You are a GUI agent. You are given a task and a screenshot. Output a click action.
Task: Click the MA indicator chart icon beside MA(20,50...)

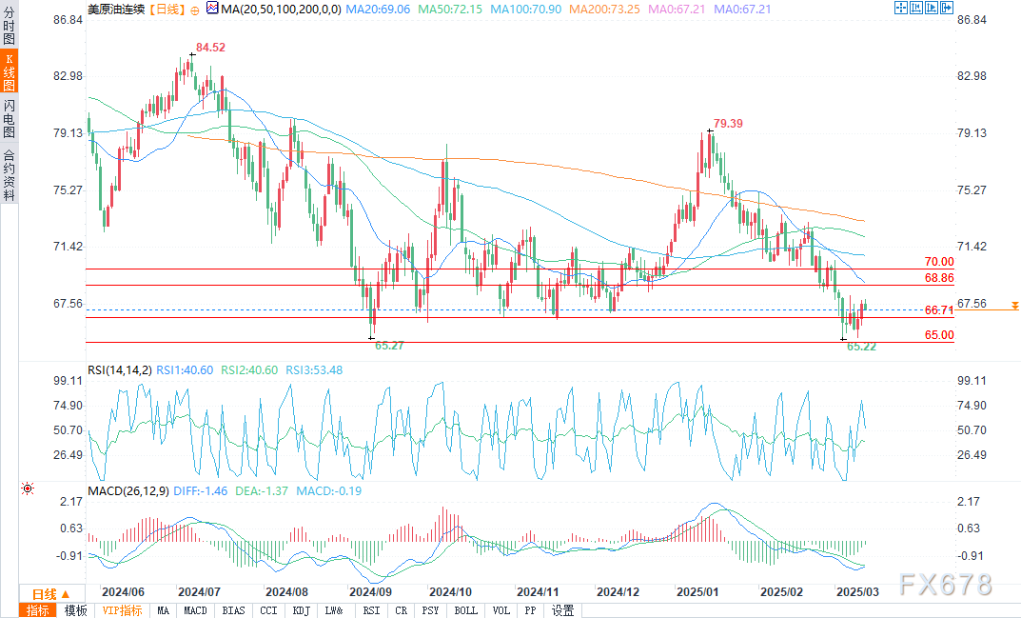[x=212, y=9]
